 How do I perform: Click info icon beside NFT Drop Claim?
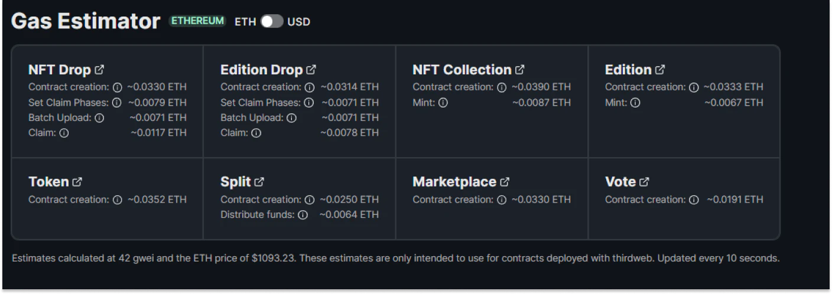tap(64, 133)
